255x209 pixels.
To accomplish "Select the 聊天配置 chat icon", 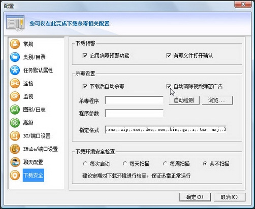I will [x=15, y=162].
